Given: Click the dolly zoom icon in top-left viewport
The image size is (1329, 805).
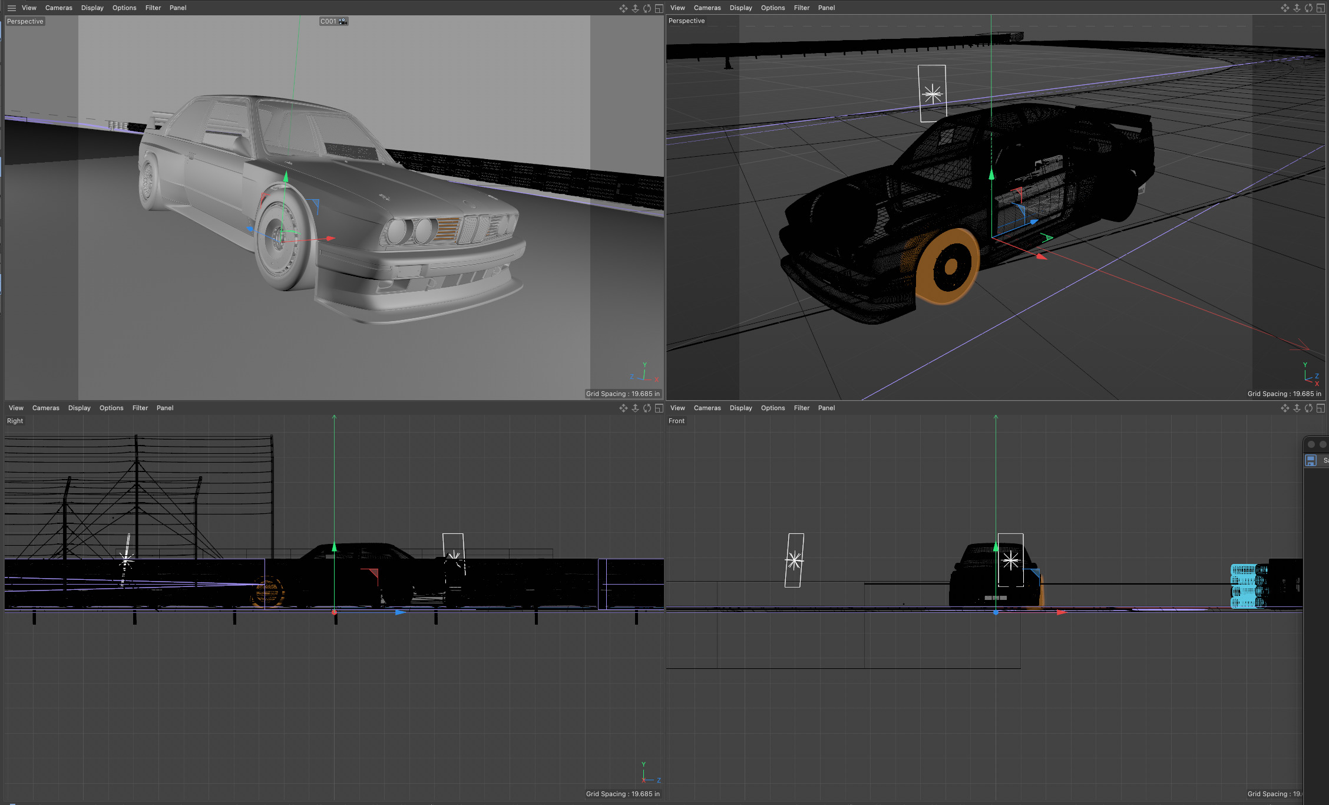Looking at the screenshot, I should [635, 8].
